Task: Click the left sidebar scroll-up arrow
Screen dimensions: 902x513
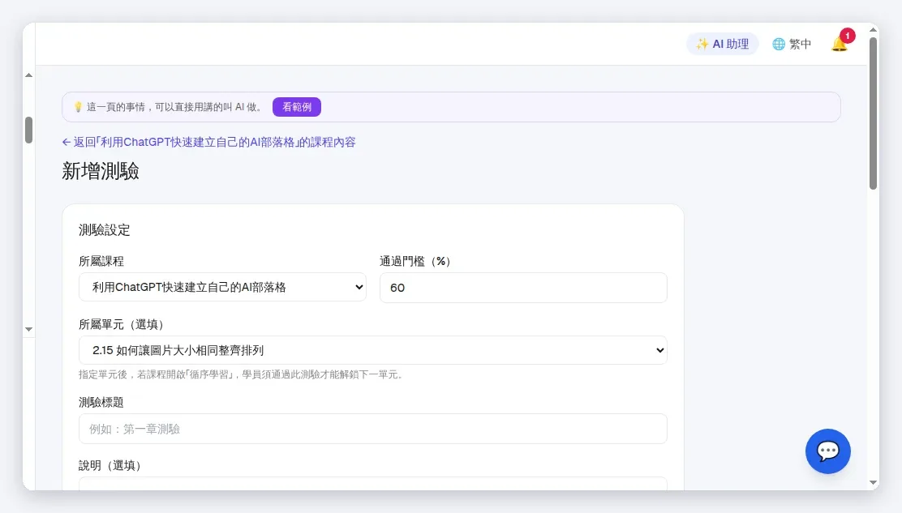Action: [x=28, y=75]
